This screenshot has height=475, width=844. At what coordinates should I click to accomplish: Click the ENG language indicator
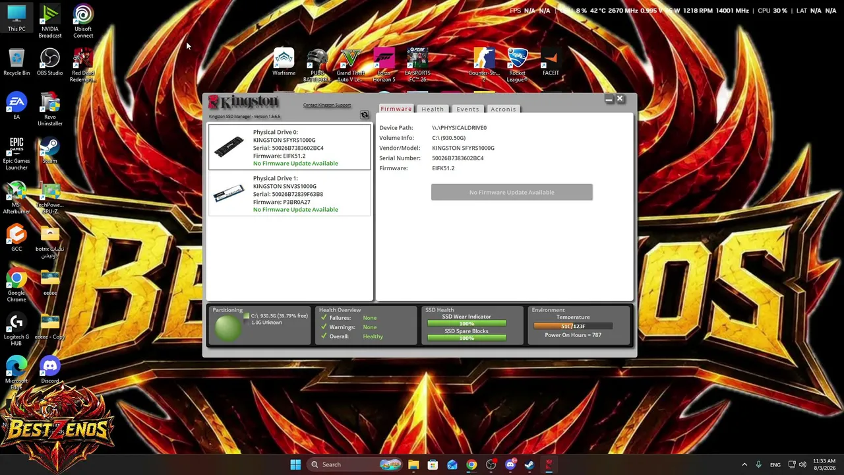(775, 464)
